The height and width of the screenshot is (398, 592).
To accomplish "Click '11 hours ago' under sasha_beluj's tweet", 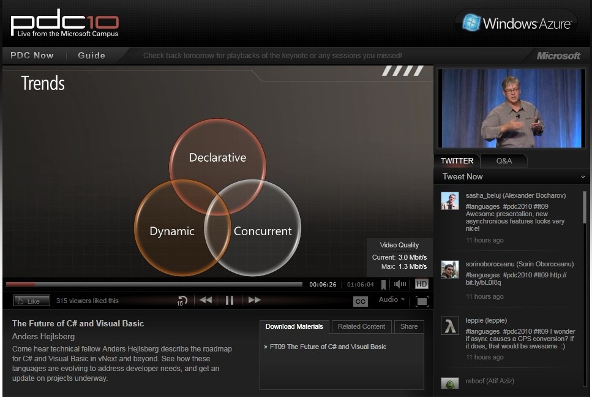I will pos(484,240).
